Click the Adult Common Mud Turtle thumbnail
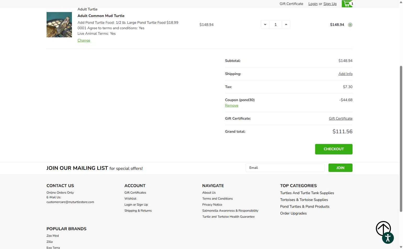Image resolution: width=403 pixels, height=249 pixels. click(59, 25)
